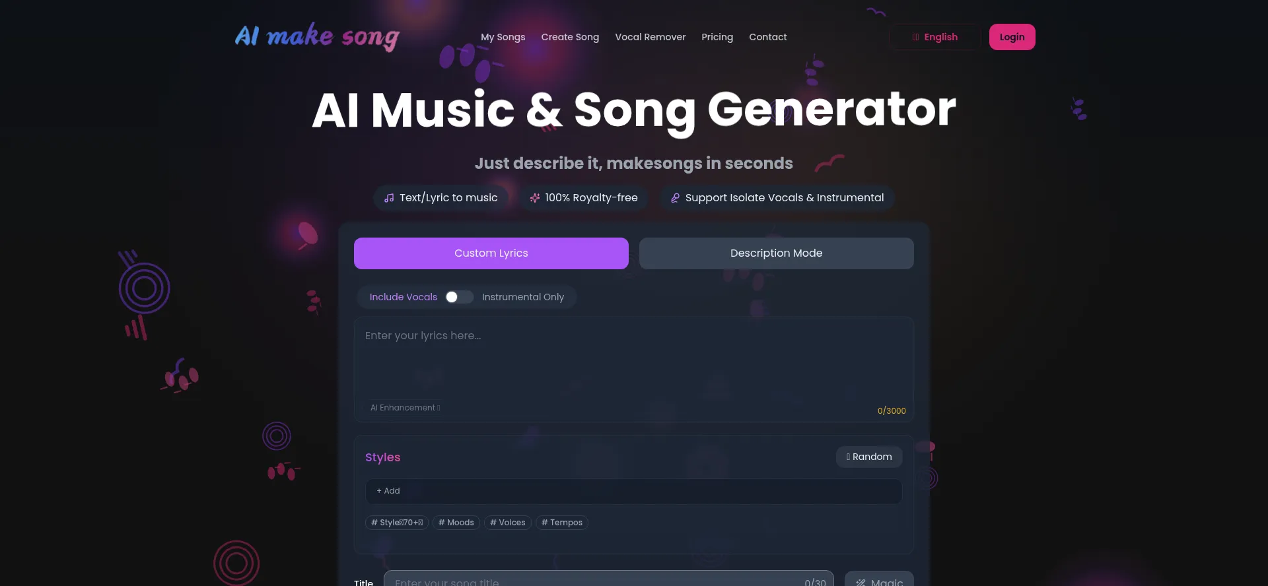Focus the Enter your lyrics text area
Viewport: 1268px width, 586px height.
(x=634, y=360)
